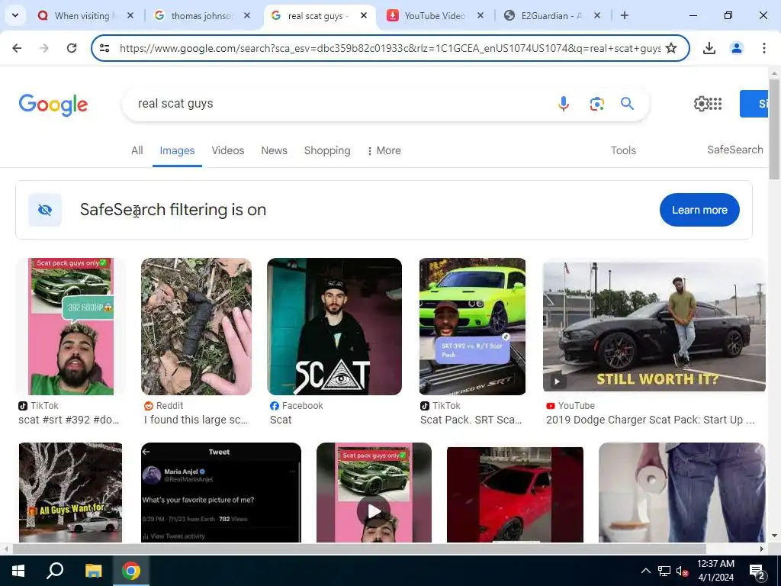This screenshot has width=781, height=586.
Task: Switch to Shopping results
Action: coord(327,150)
